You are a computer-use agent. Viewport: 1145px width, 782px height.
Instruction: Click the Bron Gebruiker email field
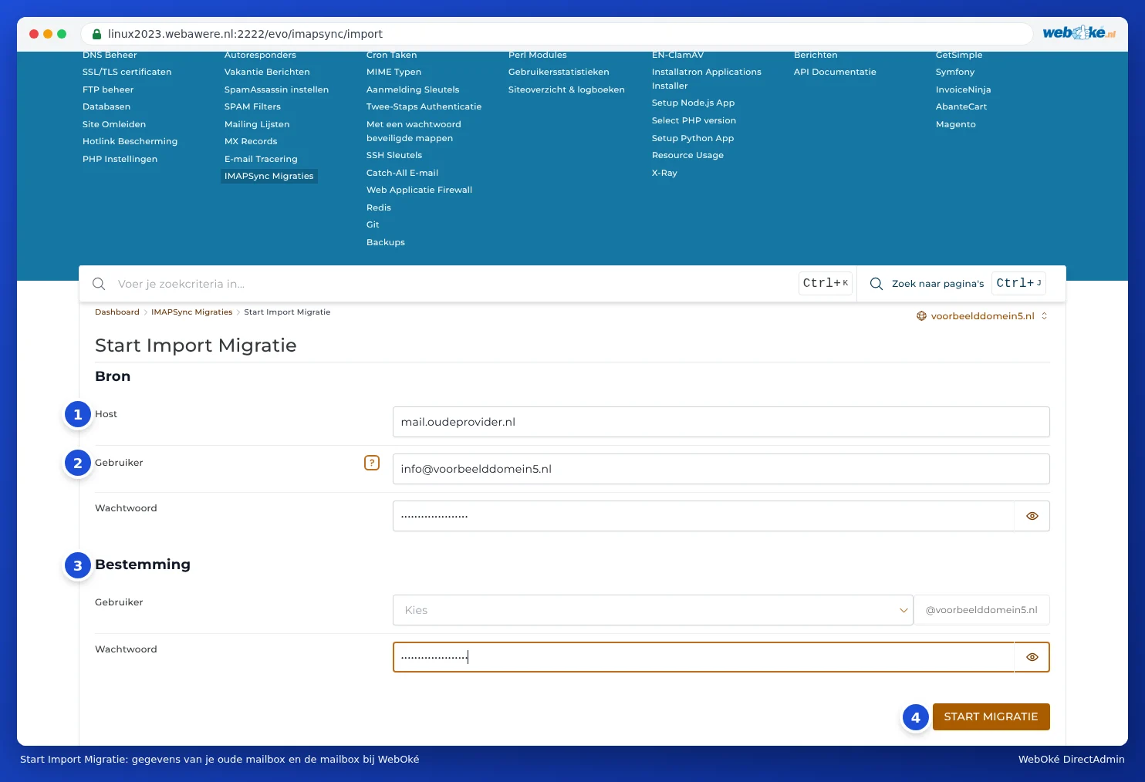pos(721,469)
